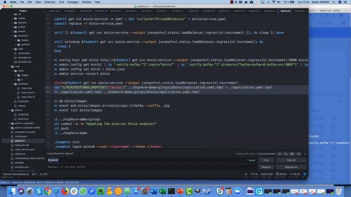Open the GitHub panel from the status bar

pos(281,174)
